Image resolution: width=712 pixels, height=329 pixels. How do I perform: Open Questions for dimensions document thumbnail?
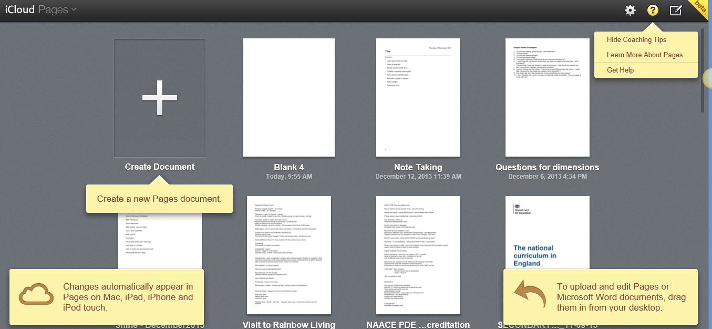click(x=547, y=98)
